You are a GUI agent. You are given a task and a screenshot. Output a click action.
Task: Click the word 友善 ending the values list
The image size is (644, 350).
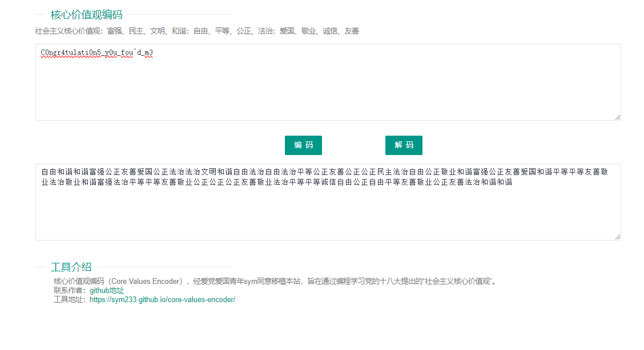tap(352, 31)
